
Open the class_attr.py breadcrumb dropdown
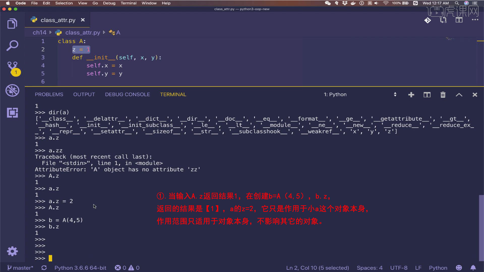pyautogui.click(x=83, y=32)
